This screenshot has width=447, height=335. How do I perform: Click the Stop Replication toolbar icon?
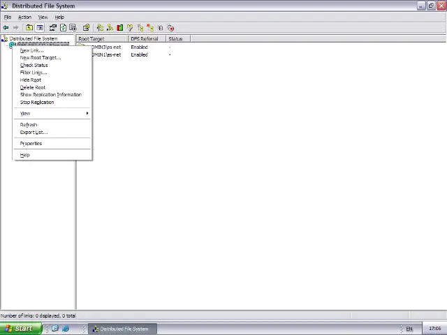pyautogui.click(x=170, y=28)
